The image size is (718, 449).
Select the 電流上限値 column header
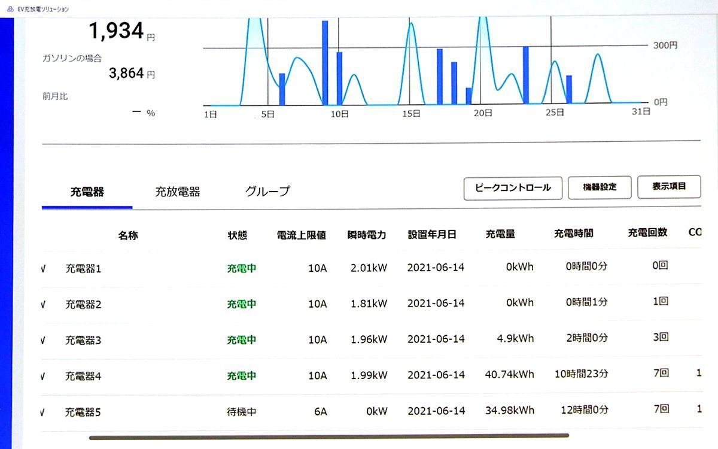302,235
